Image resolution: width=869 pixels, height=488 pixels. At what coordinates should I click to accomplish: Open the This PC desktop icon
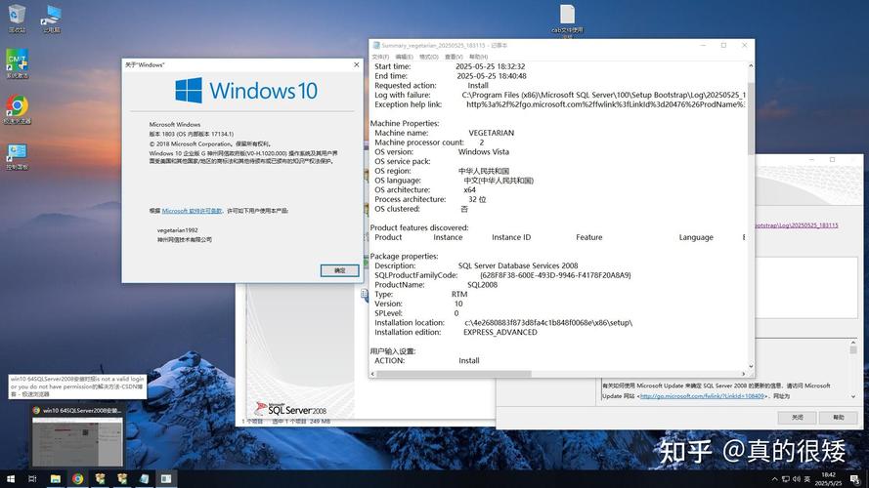coord(51,16)
